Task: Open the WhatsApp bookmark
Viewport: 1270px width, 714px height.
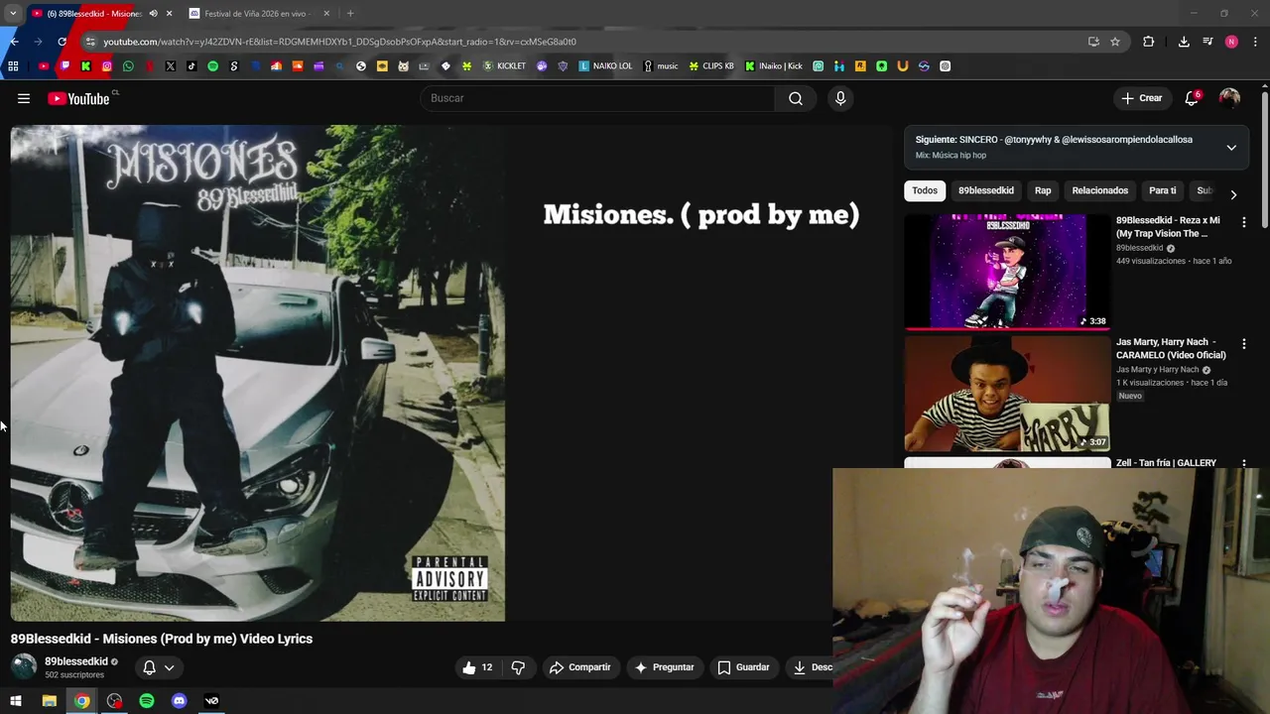Action: (128, 66)
